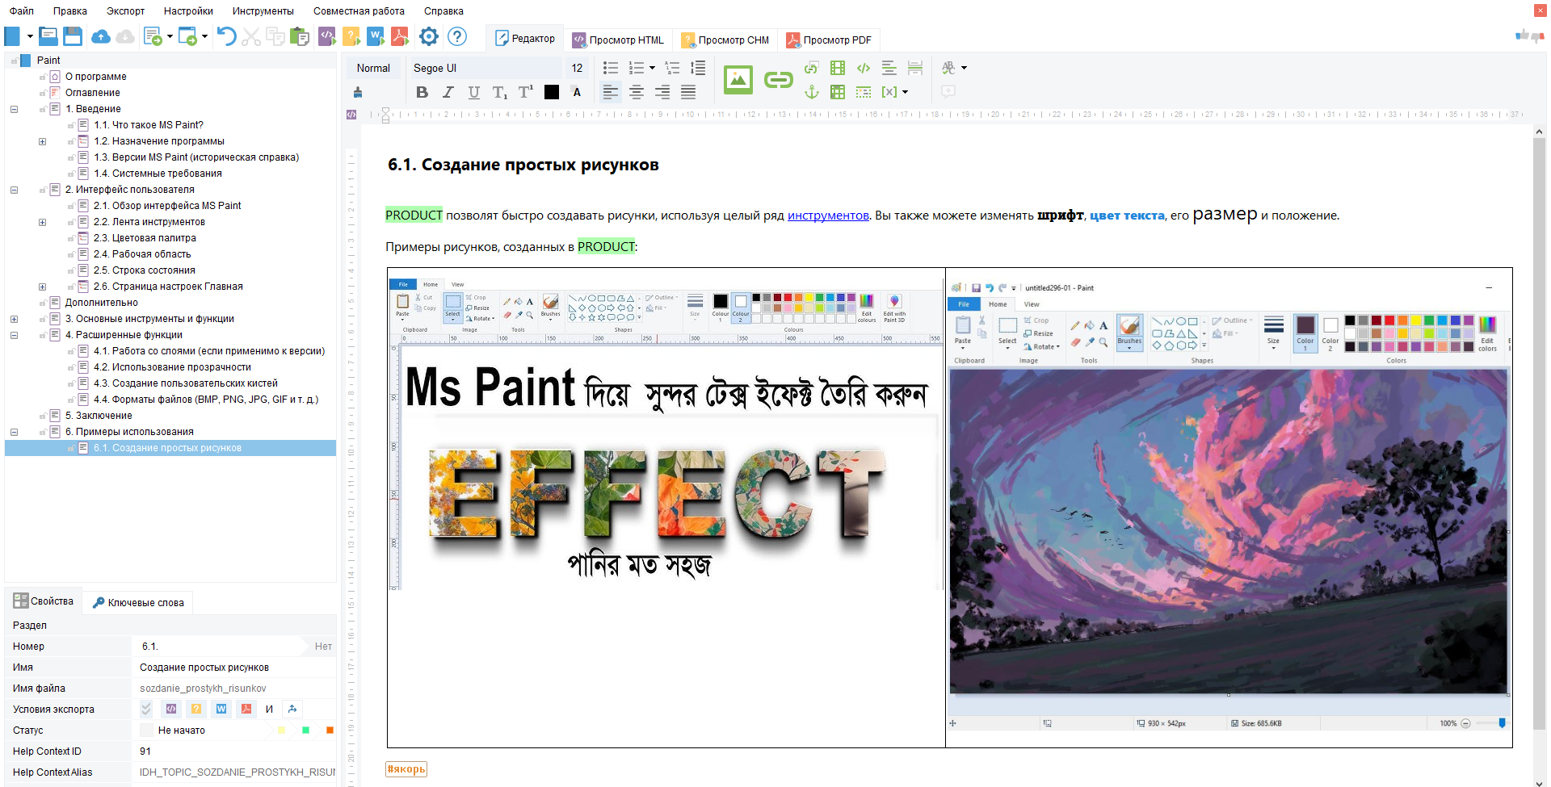Toggle italic formatting
The image size is (1551, 787).
click(448, 92)
